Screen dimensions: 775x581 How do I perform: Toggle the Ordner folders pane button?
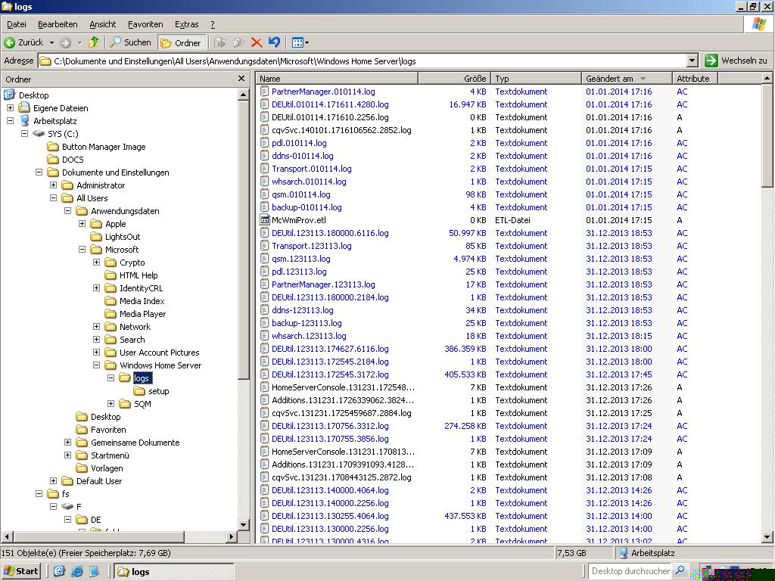(181, 42)
